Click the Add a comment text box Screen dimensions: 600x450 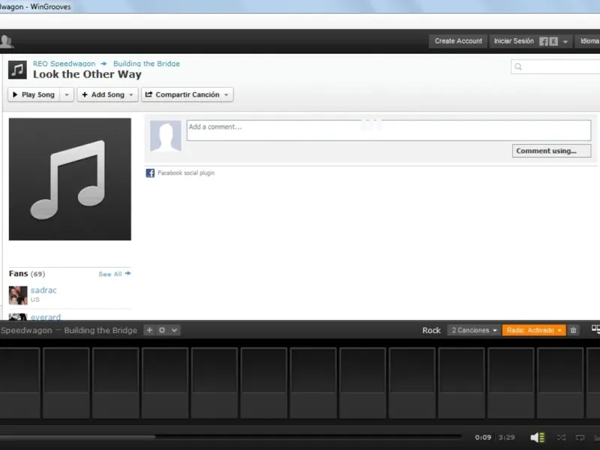(388, 130)
